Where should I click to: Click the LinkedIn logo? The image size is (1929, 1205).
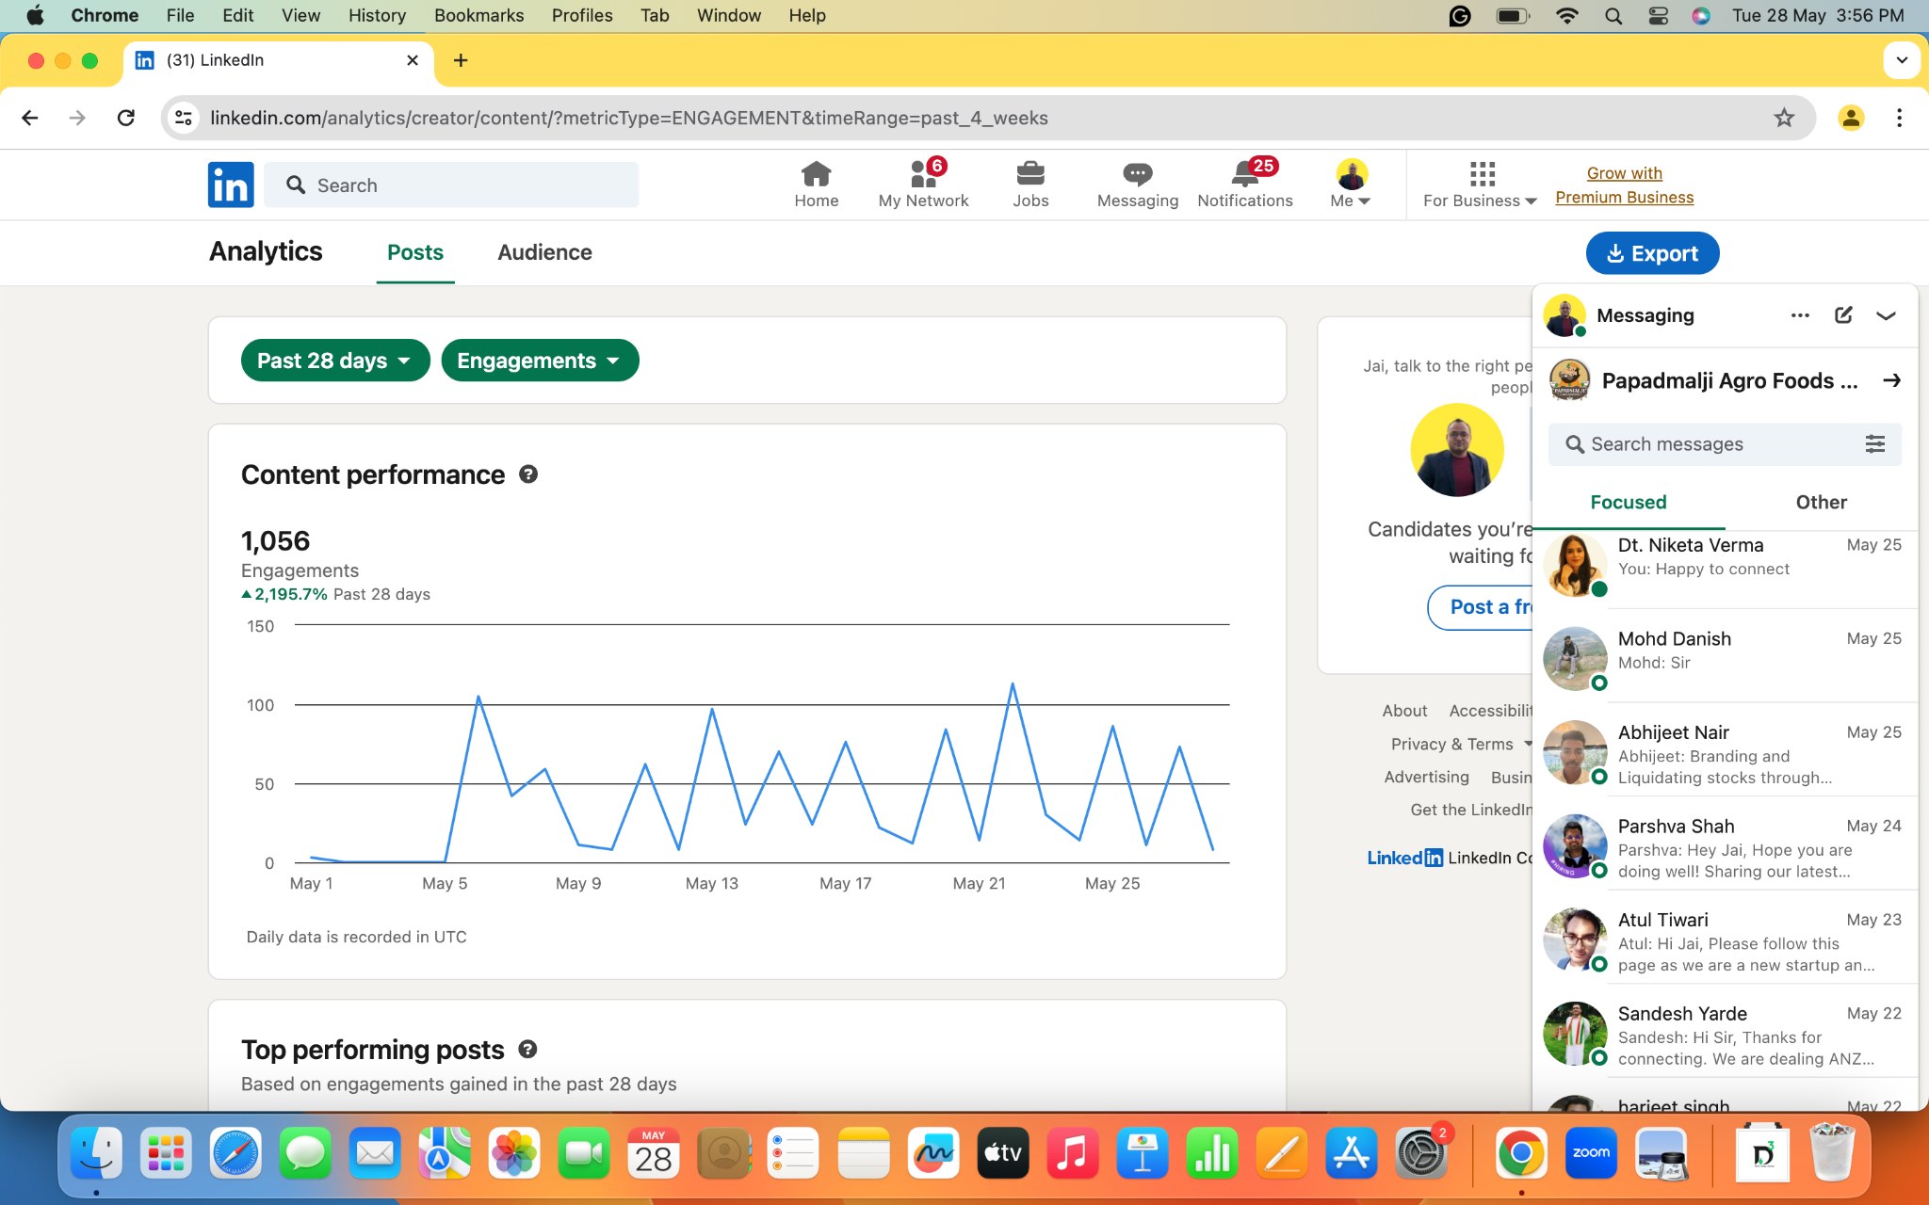pos(231,185)
